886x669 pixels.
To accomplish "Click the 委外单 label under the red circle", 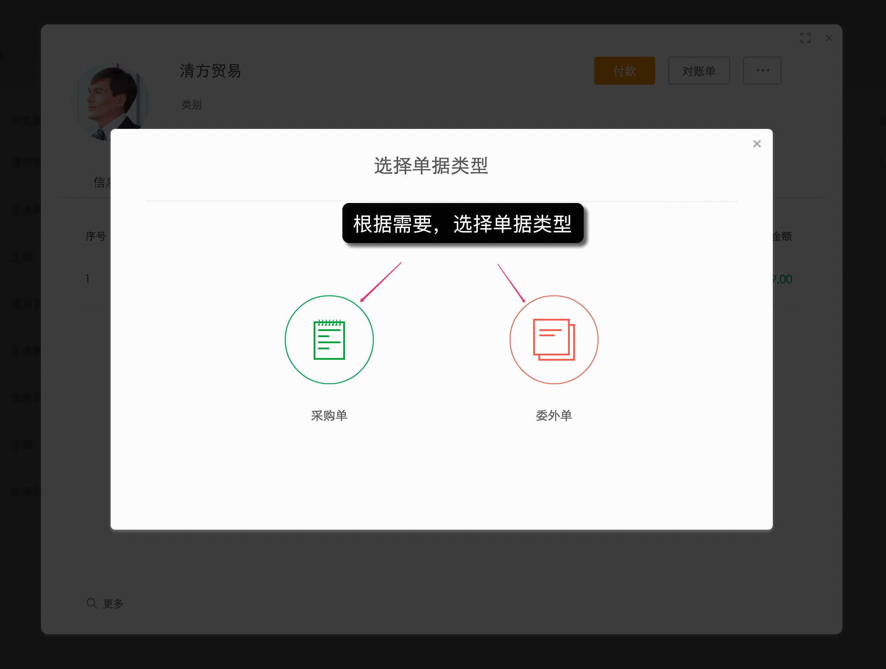I will point(553,416).
